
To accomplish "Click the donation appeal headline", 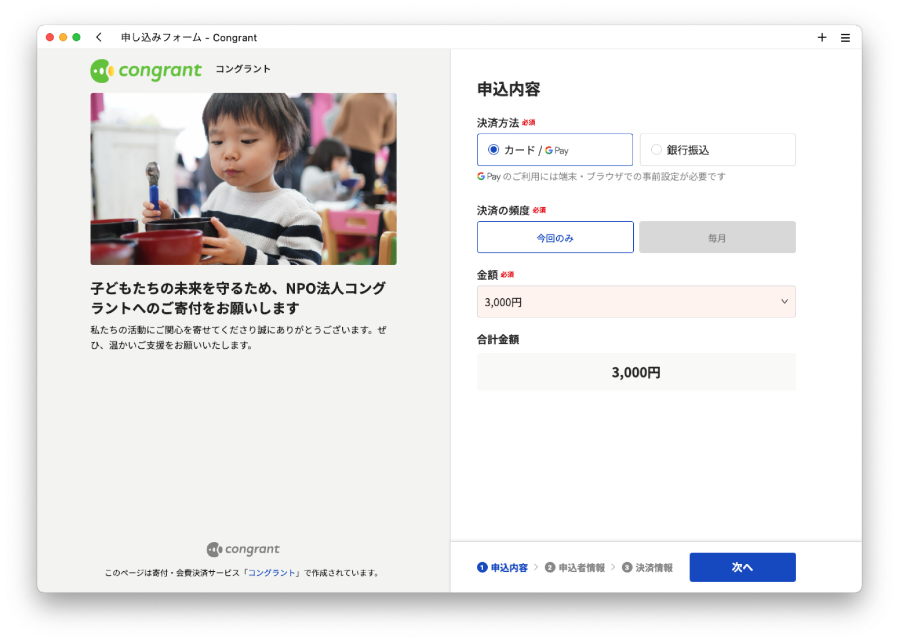I will [x=238, y=298].
